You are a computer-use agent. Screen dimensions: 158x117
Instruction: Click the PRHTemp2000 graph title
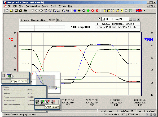click(80, 27)
